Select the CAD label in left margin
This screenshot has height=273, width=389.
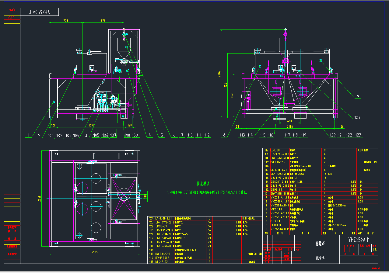tap(12, 18)
